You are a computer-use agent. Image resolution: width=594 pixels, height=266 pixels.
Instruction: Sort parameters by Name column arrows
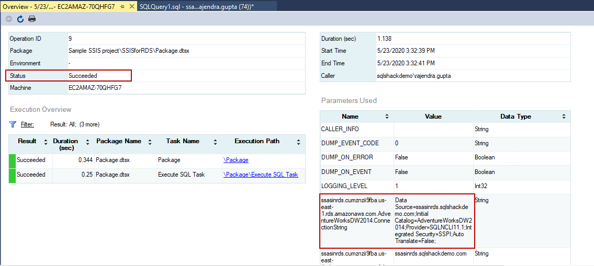[387, 117]
